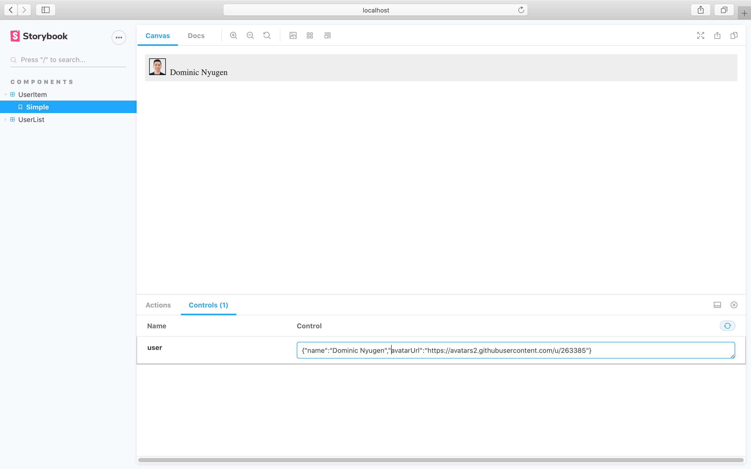Click the zoom in icon
This screenshot has width=751, height=469.
click(234, 36)
